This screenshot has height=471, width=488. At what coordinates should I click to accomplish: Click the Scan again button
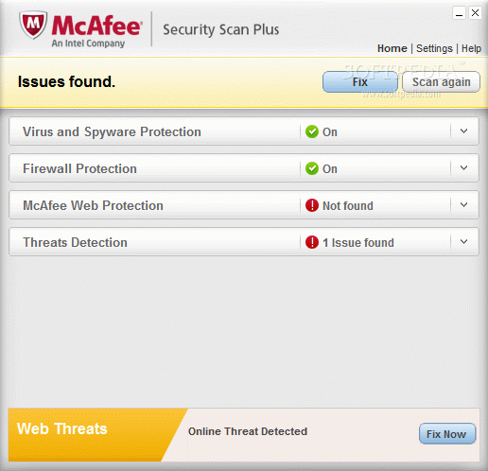click(442, 82)
